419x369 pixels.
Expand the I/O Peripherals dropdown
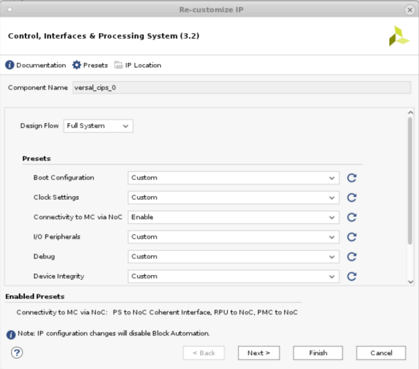point(233,237)
